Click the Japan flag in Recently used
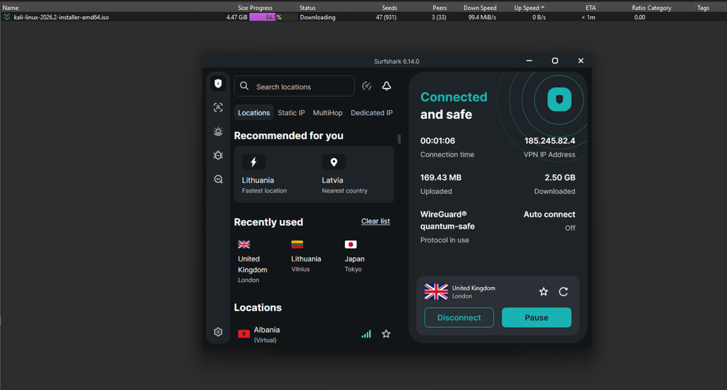 click(351, 244)
